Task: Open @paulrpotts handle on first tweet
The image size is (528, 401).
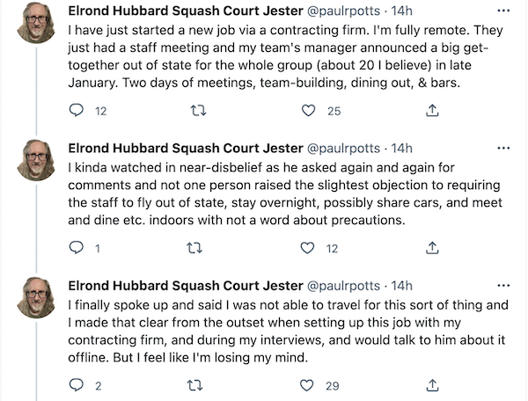Action: click(344, 11)
